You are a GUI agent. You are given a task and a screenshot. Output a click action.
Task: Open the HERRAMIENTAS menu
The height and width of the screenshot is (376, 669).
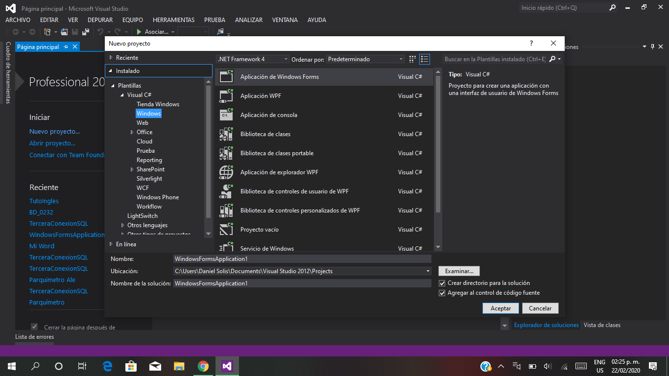(173, 20)
